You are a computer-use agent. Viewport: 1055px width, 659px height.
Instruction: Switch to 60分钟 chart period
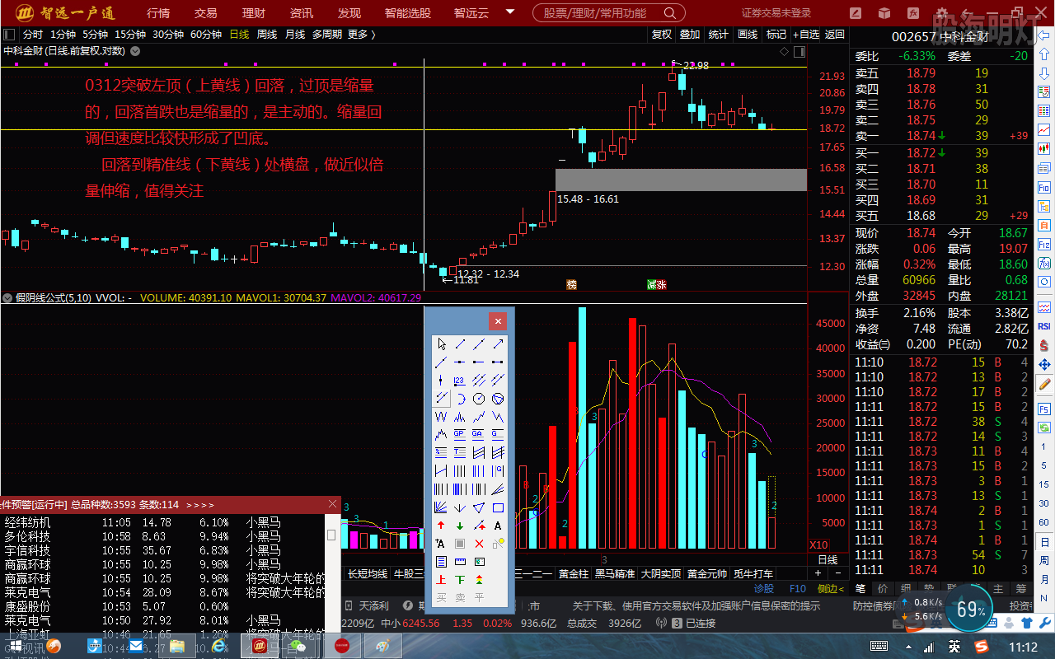pyautogui.click(x=206, y=34)
